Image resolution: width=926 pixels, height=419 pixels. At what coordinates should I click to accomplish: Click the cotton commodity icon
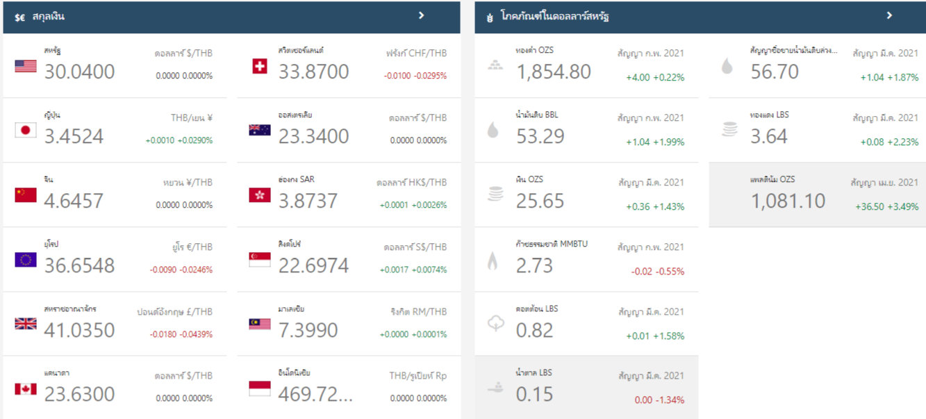[x=495, y=324]
